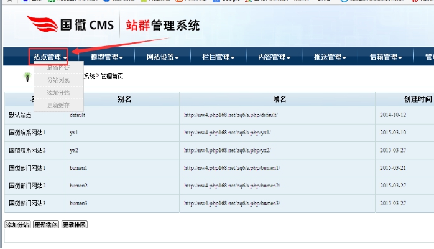Click the 国微部门网站3 row name
The width and height of the screenshot is (434, 249).
point(27,204)
